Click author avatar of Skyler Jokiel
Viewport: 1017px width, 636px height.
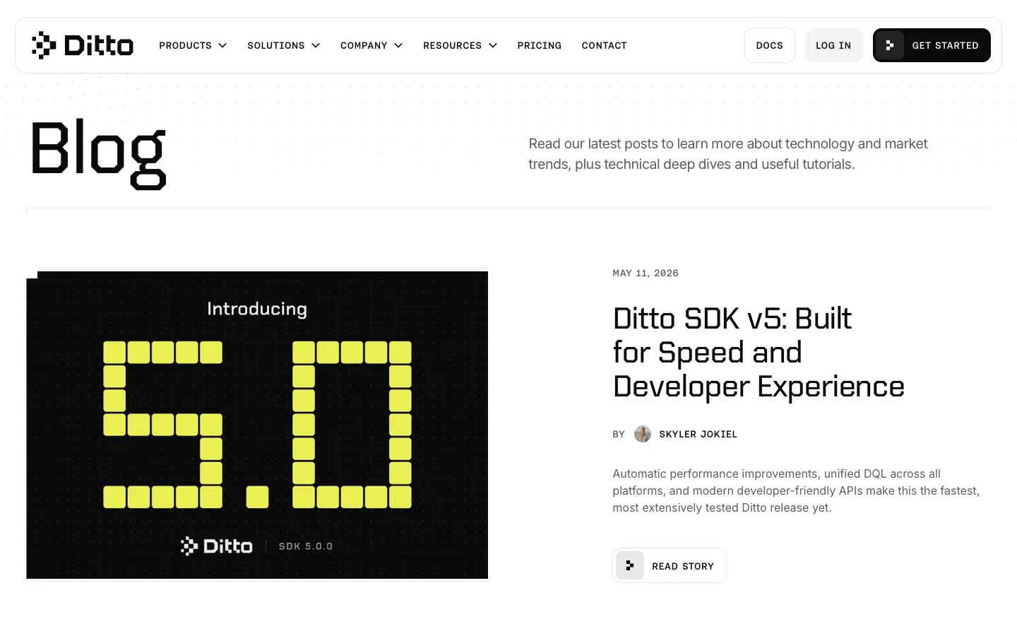[x=643, y=434]
